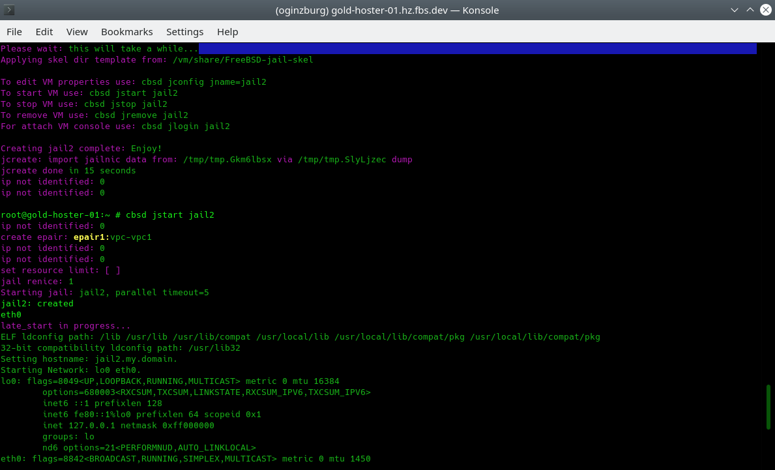Click the Konsole terminal icon in title bar
Image resolution: width=775 pixels, height=470 pixels.
[9, 10]
